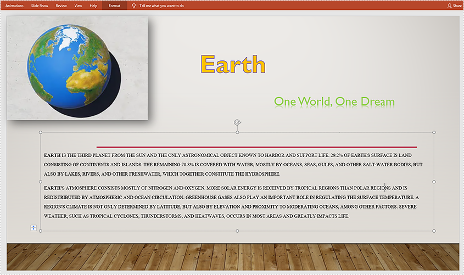
Task: Select the Format tab
Action: [x=114, y=5]
